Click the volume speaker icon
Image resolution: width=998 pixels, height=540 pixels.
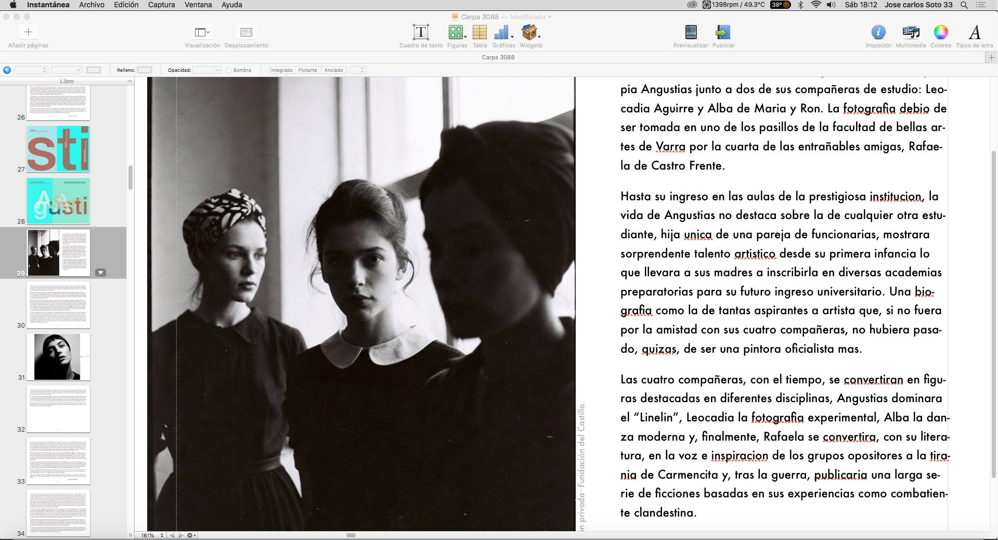point(831,5)
